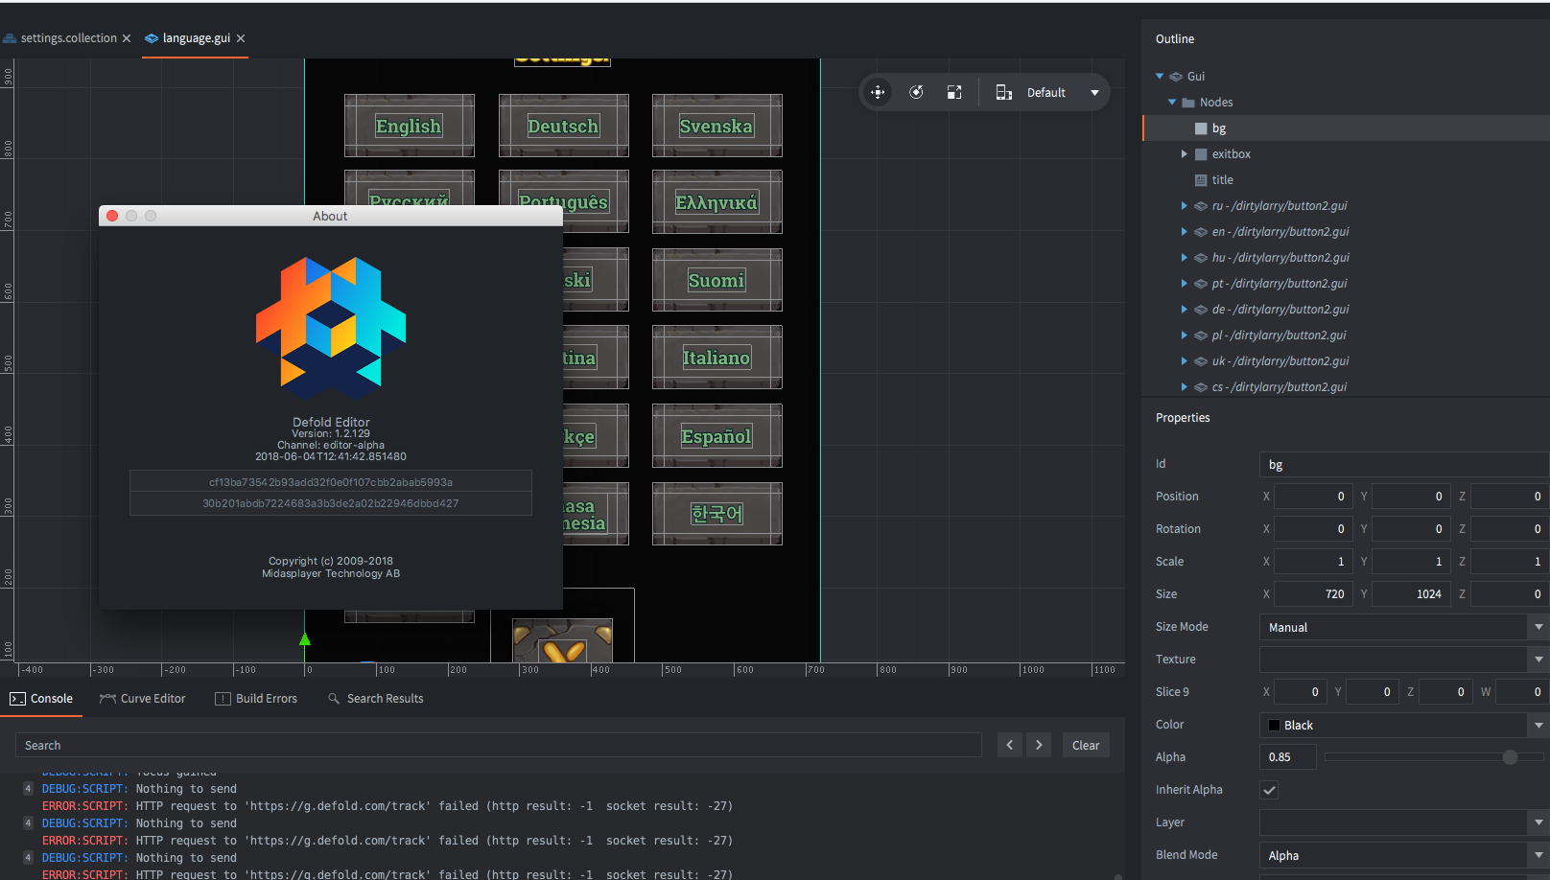1550x880 pixels.
Task: Click the warning icon beside Build Errors
Action: [x=222, y=698]
